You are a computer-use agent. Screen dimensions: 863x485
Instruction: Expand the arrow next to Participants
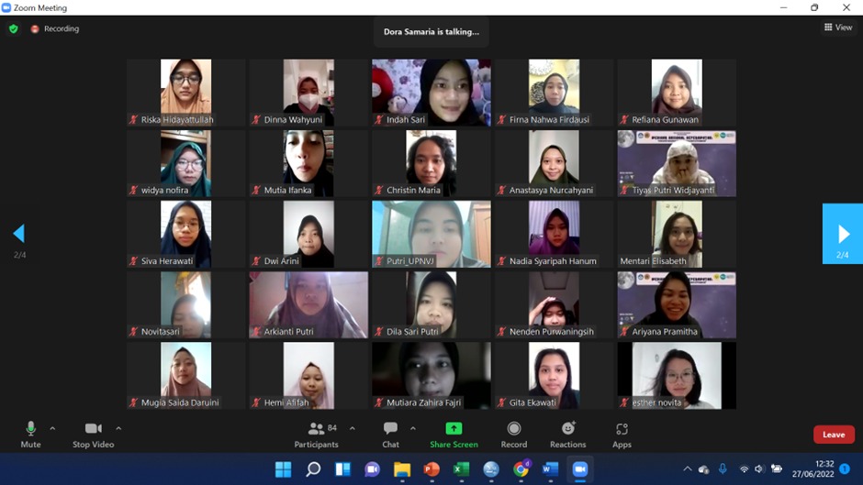353,428
